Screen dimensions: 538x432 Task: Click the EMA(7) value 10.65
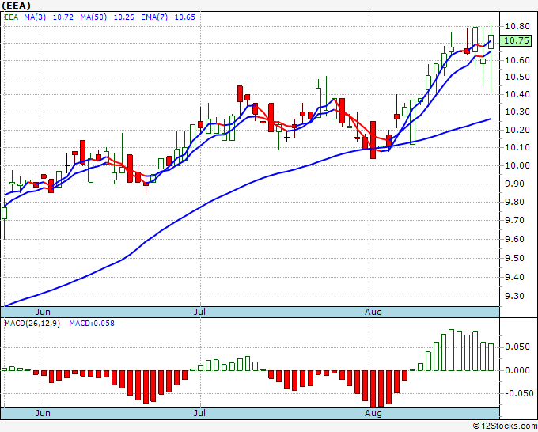[x=185, y=17]
